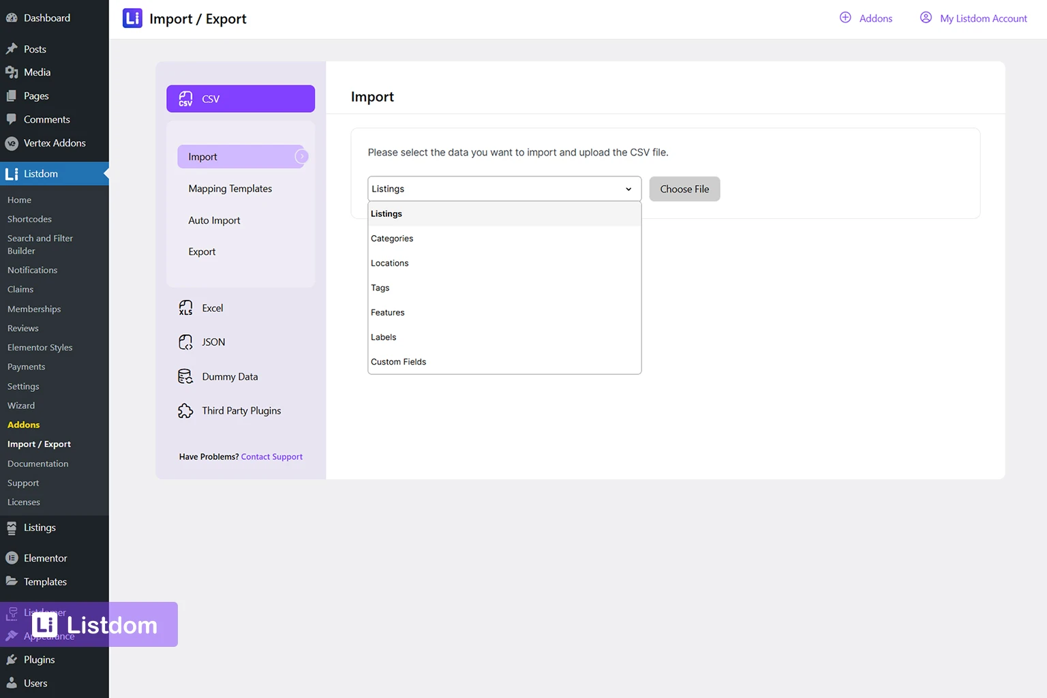Click the CSV file icon

point(185,99)
